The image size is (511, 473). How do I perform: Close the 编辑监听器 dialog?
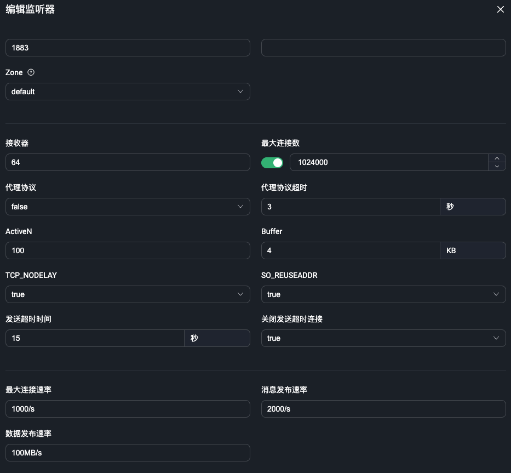(500, 9)
